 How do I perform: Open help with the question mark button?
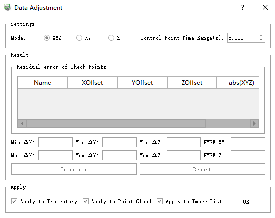243,7
